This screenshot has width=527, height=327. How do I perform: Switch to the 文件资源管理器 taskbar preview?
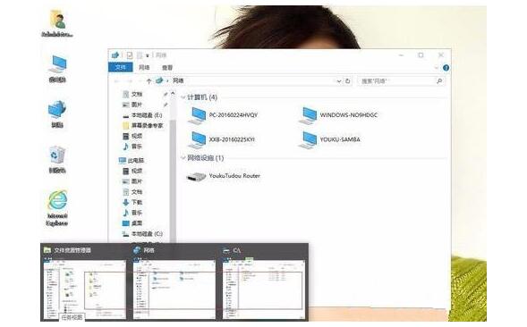85,283
